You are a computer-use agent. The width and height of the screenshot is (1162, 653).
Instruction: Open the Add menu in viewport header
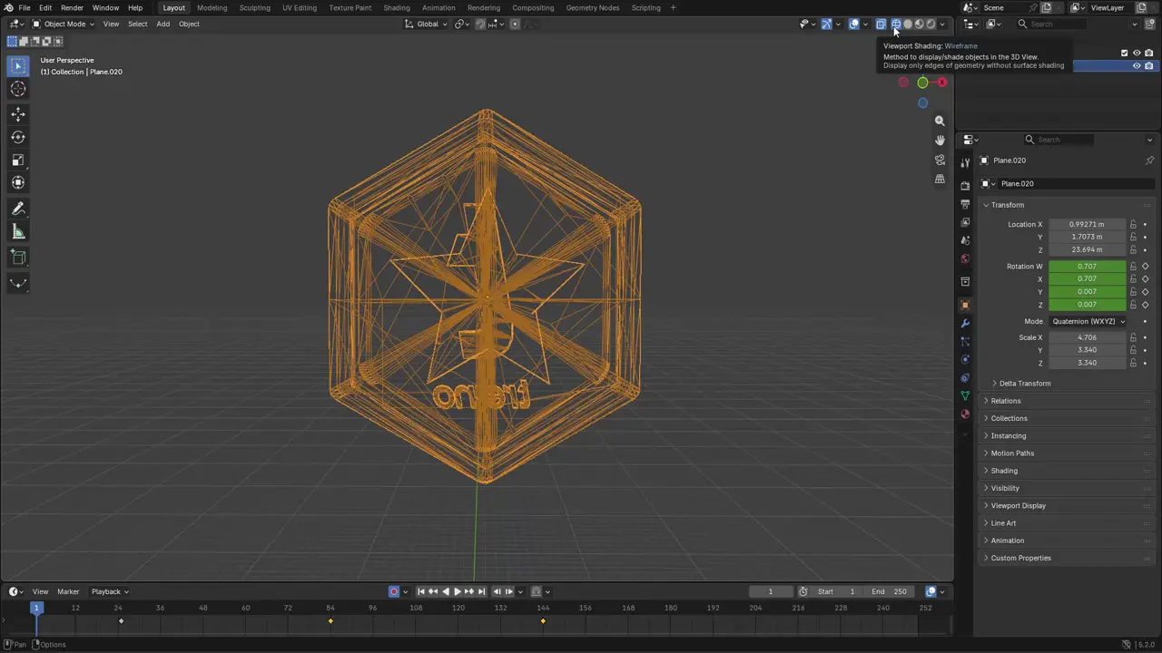point(162,24)
